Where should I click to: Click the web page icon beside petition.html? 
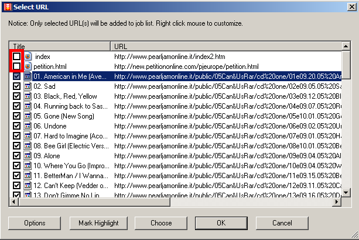pos(27,67)
